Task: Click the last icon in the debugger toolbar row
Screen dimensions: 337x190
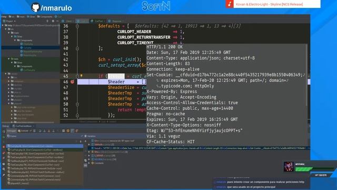Action: point(77,131)
